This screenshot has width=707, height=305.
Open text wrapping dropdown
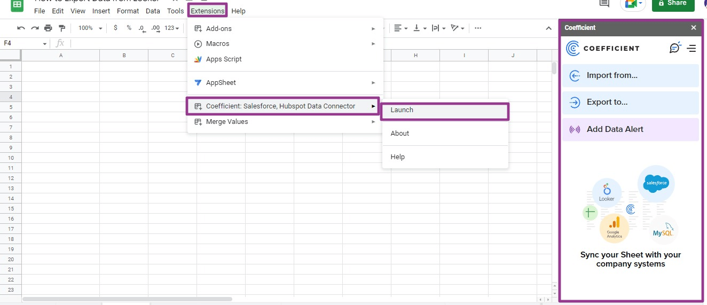438,28
